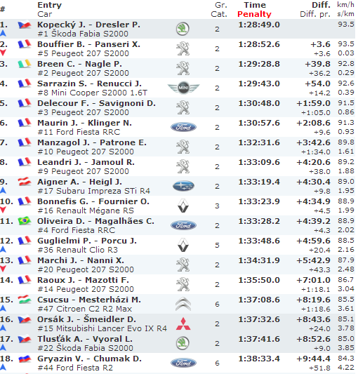Click the Russian flag next to Gryazin
The width and height of the screenshot is (358, 374).
pos(25,359)
